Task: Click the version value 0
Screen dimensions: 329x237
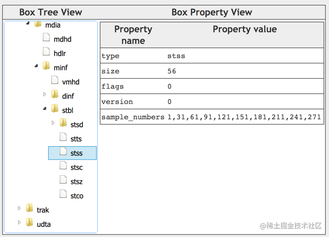Action: point(170,102)
